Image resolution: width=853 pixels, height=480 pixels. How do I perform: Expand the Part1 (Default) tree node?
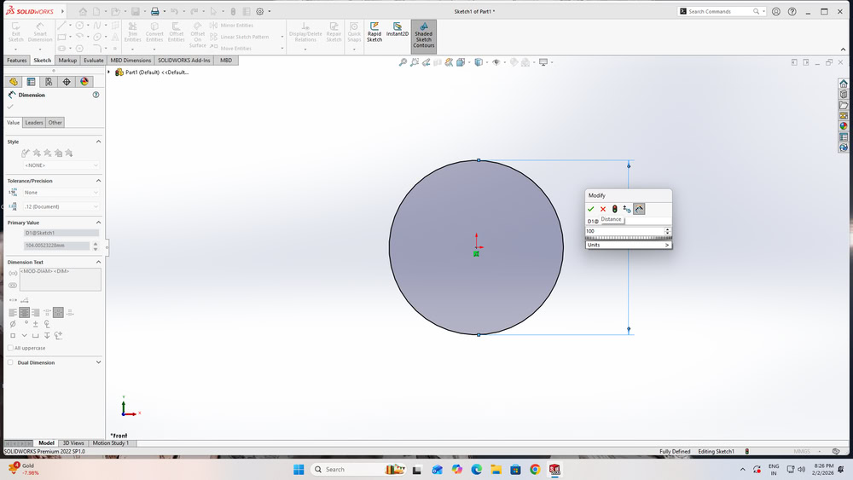pyautogui.click(x=109, y=72)
